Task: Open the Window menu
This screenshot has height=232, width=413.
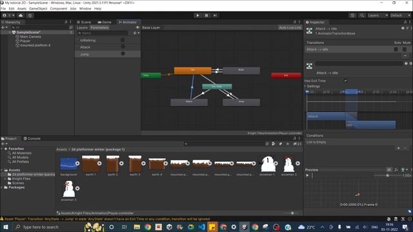Action: [x=85, y=8]
